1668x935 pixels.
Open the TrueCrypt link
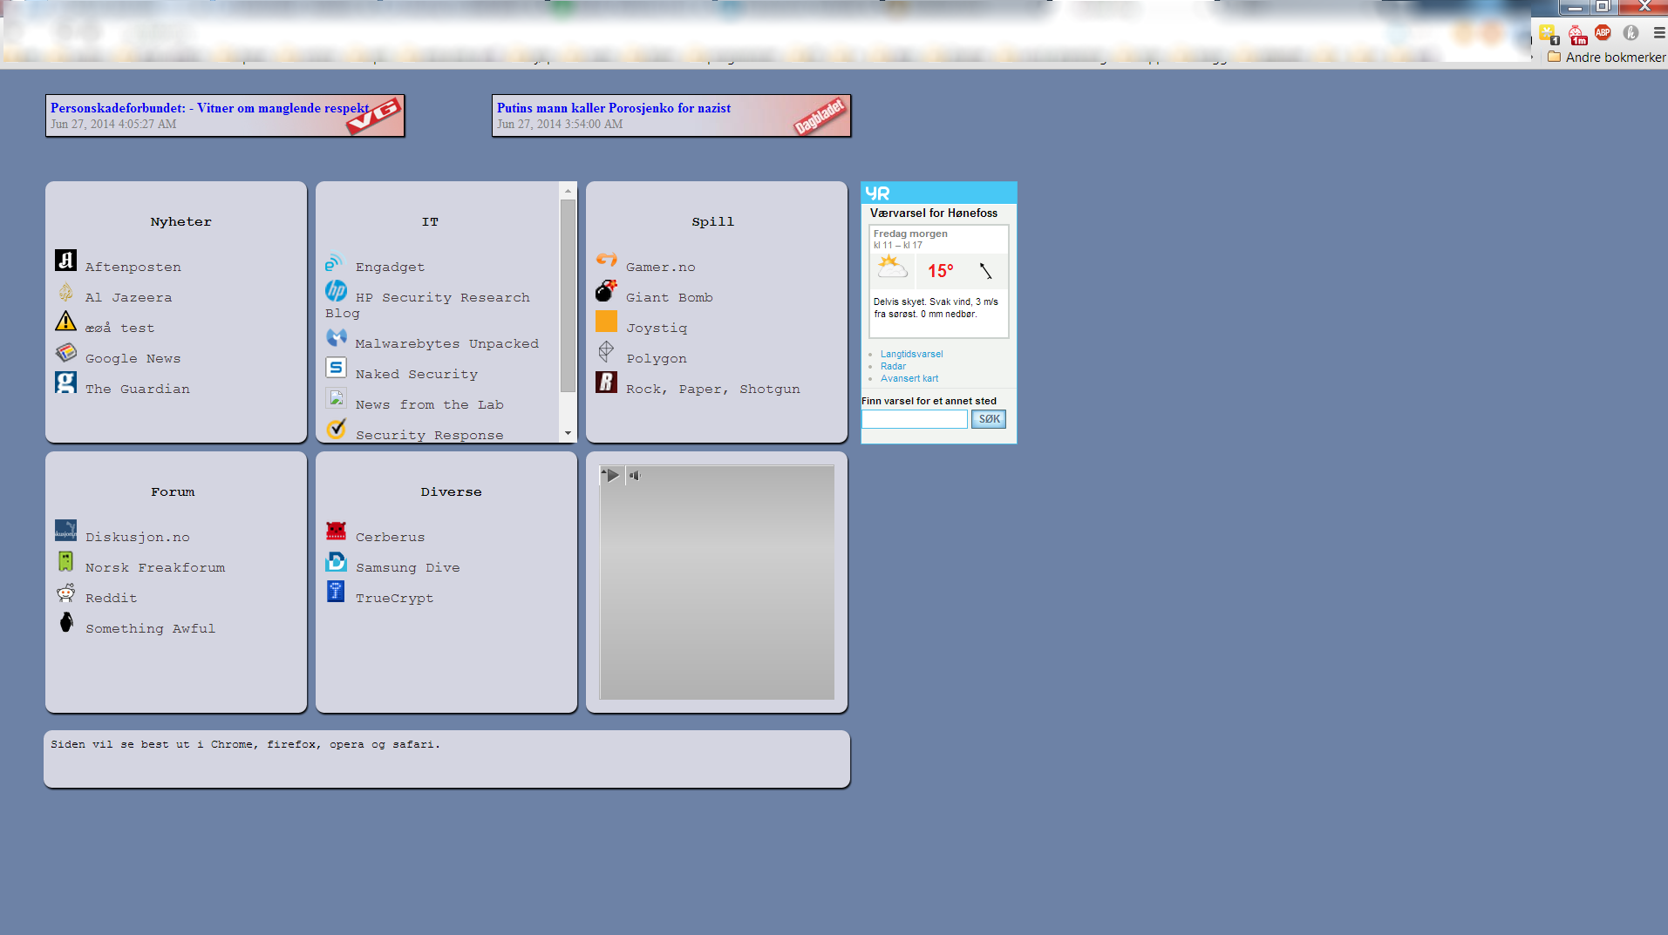pos(395,599)
